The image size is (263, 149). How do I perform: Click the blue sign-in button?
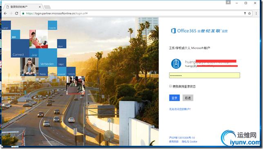174,98
